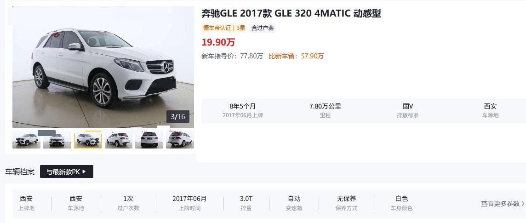Open the fourth rear-side car thumbnail
The width and height of the screenshot is (526, 223).
pos(119,139)
